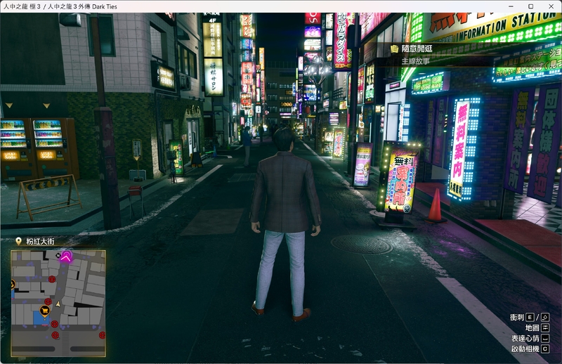Open the 地圖 map hint label
Screen dimensions: 562x364
tap(532, 327)
